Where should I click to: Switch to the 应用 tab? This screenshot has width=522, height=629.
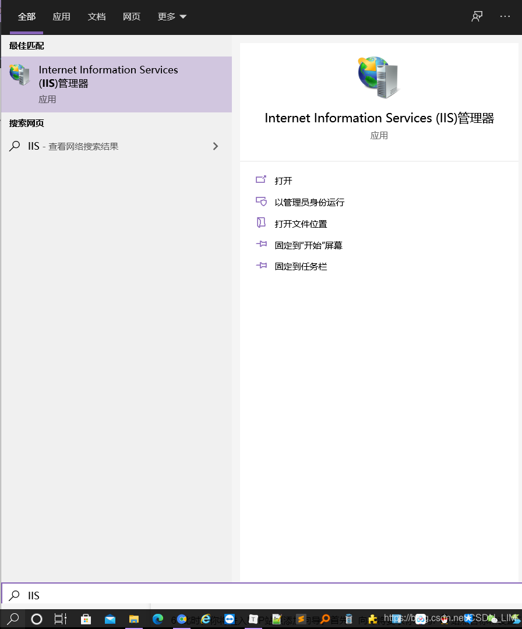[61, 16]
